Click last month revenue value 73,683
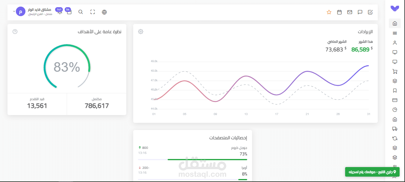Viewport: 405px width, 182px height. [x=334, y=50]
